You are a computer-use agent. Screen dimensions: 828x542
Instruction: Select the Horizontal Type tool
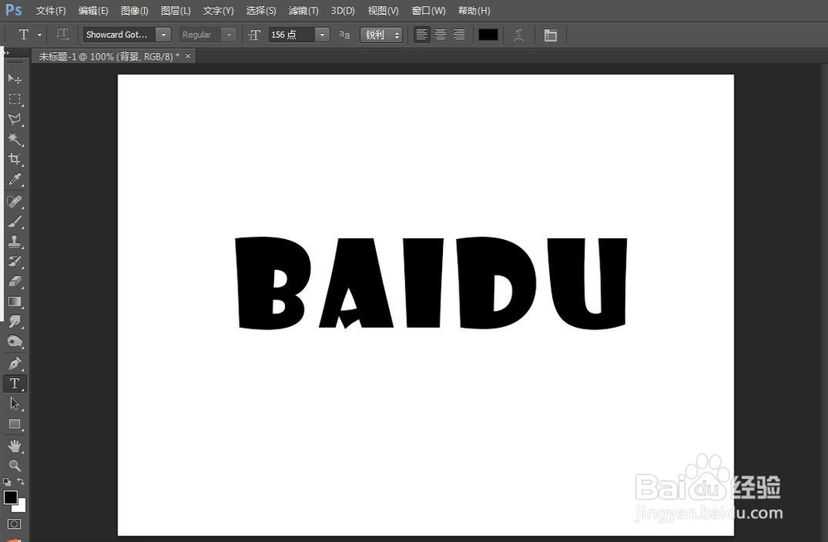tap(14, 384)
